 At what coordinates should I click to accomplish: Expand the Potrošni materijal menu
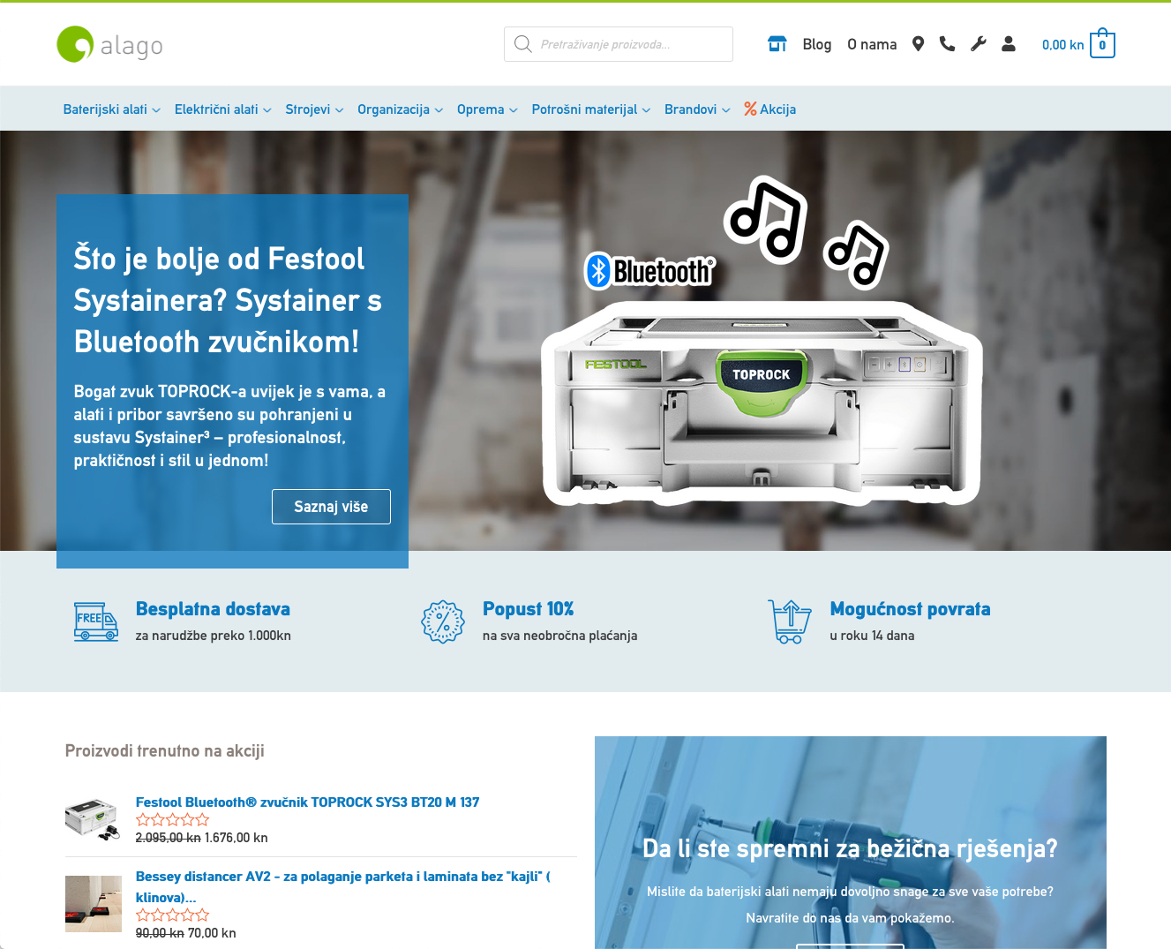point(591,109)
